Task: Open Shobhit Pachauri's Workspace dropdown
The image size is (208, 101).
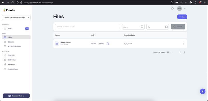Action: (x=16, y=18)
